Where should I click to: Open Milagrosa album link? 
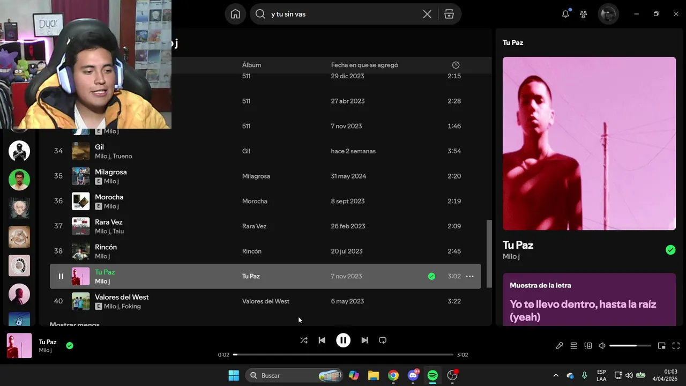pos(256,176)
